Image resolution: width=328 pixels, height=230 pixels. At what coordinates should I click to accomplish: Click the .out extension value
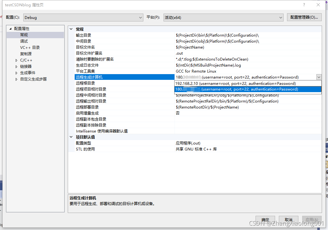click(x=179, y=53)
